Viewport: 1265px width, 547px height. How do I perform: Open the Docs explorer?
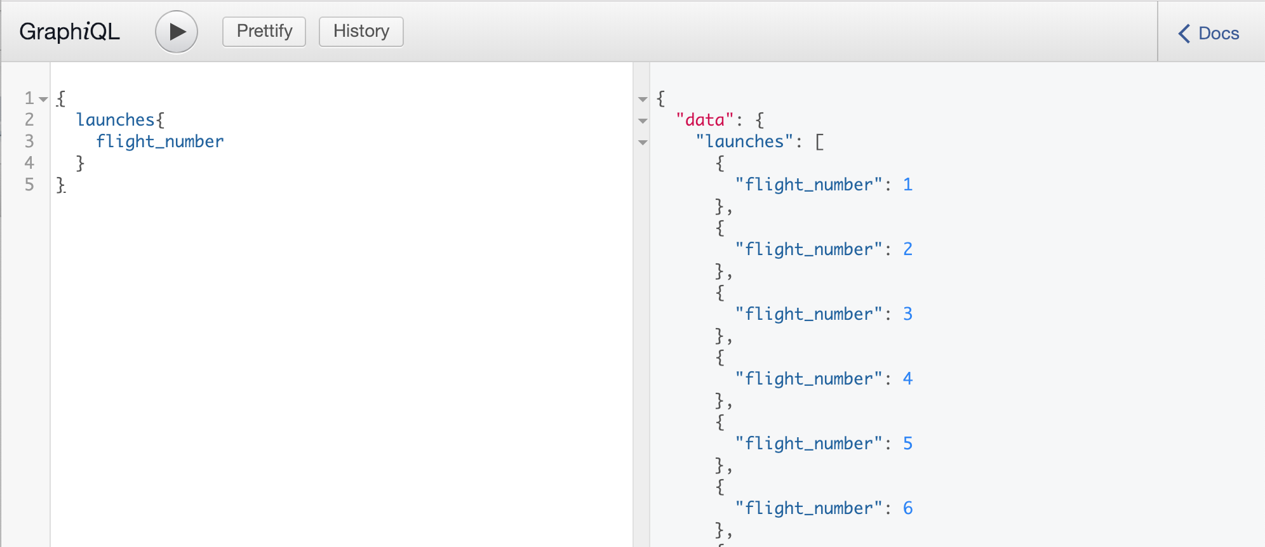point(1210,33)
